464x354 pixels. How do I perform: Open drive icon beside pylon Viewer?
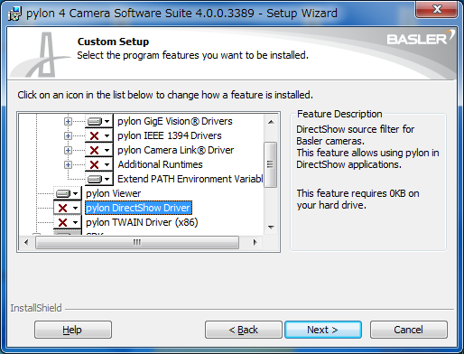coord(68,193)
